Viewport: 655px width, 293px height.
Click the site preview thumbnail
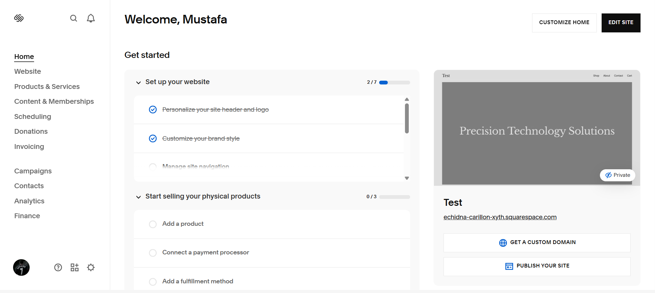[x=537, y=128]
